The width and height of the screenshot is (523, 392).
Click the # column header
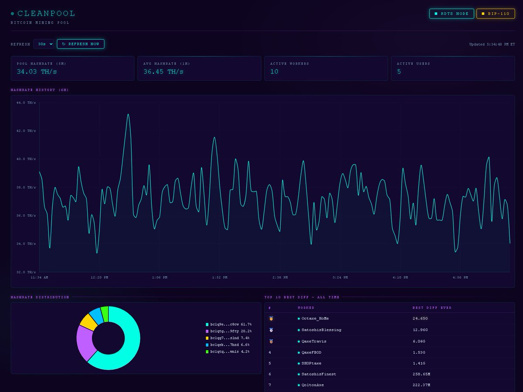[270, 308]
